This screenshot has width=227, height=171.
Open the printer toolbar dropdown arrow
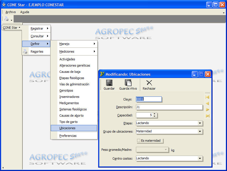point(11,20)
